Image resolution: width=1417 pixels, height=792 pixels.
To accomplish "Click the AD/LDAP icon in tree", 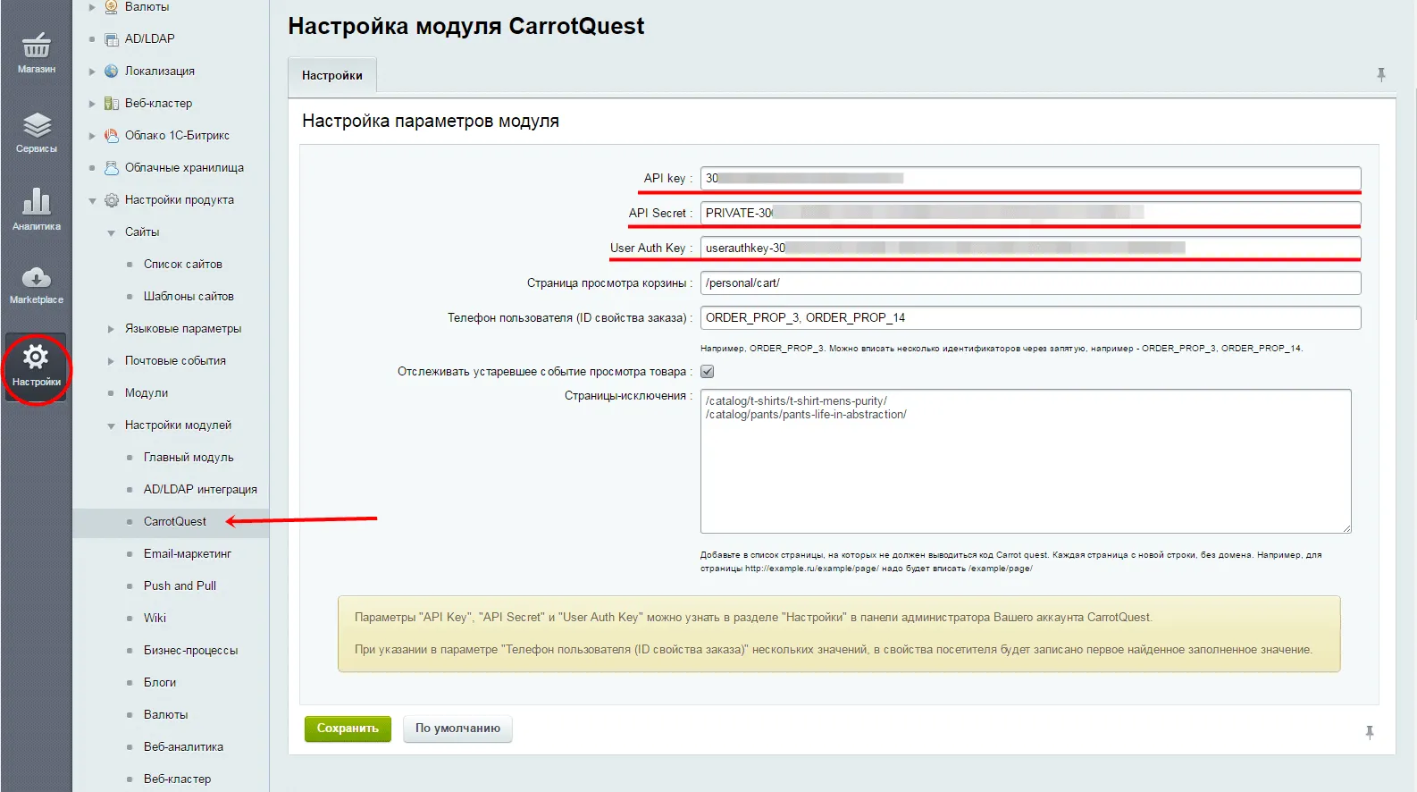I will pyautogui.click(x=112, y=38).
